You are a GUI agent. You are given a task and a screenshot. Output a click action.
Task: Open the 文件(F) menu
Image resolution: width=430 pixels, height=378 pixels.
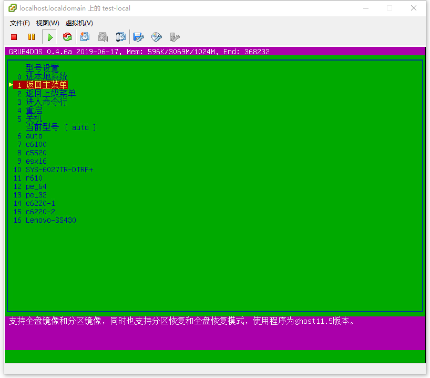click(x=20, y=23)
